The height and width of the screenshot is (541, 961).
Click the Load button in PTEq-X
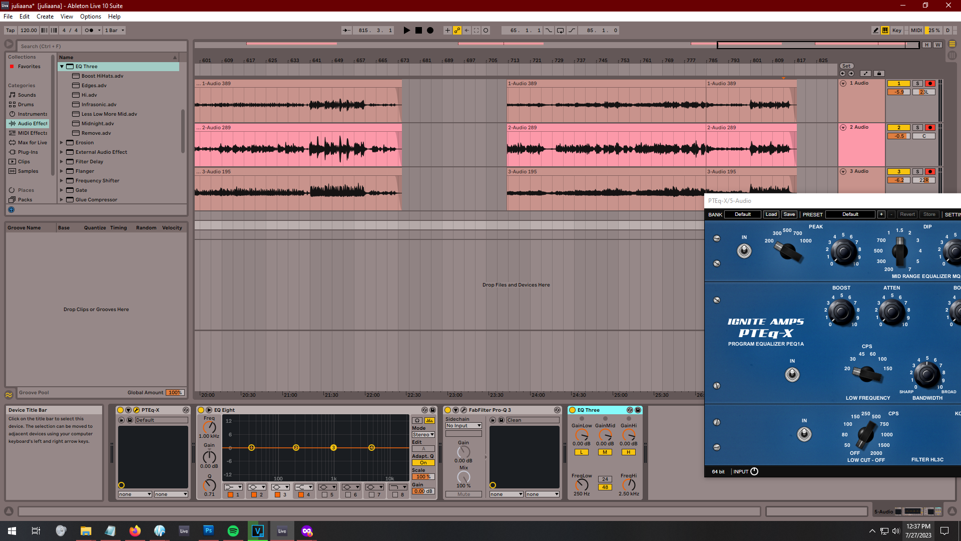771,214
